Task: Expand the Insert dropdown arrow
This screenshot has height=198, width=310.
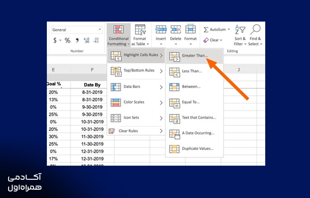Action: tap(161, 44)
